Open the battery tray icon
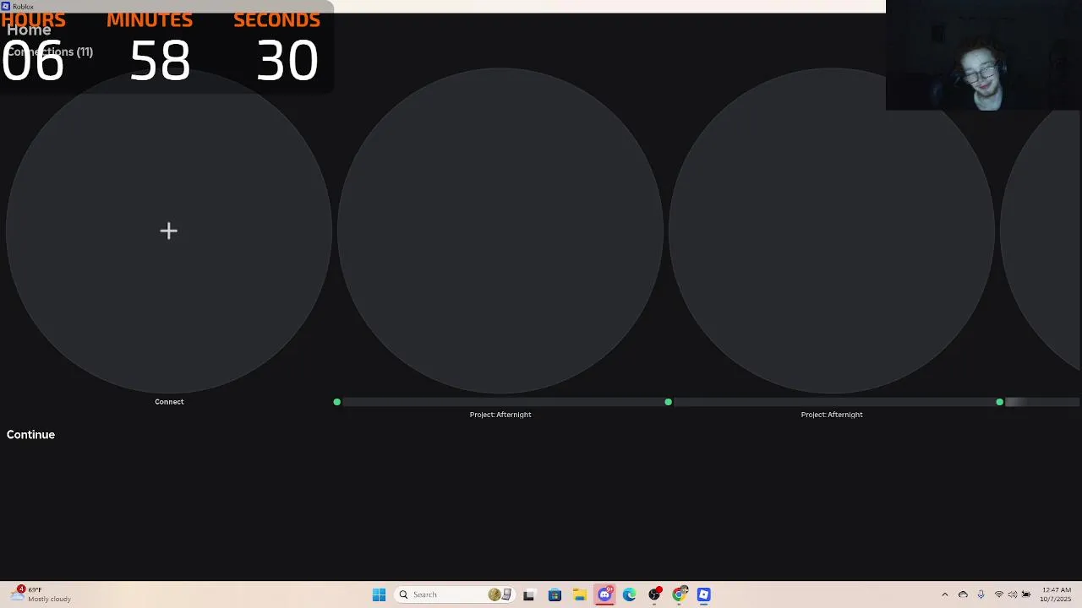Screen dimensions: 1082x608 [x=1026, y=594]
